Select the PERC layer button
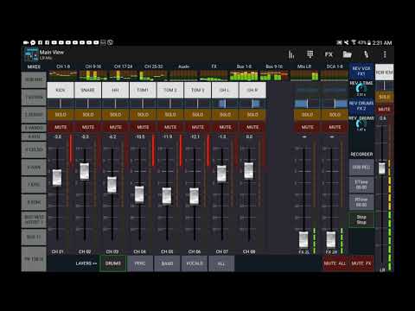The height and width of the screenshot is (311, 415). click(x=140, y=263)
